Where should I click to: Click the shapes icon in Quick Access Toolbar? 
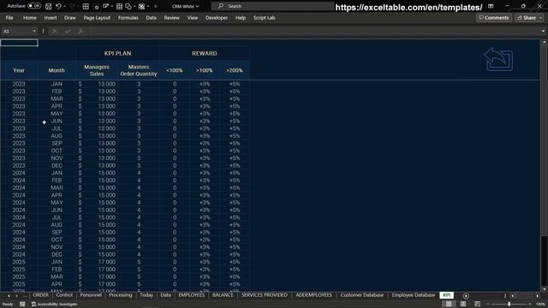(128, 6)
